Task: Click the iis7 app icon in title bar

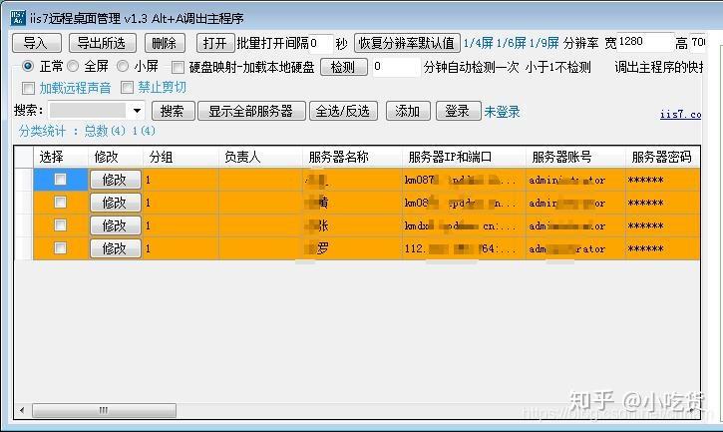Action: coord(18,18)
